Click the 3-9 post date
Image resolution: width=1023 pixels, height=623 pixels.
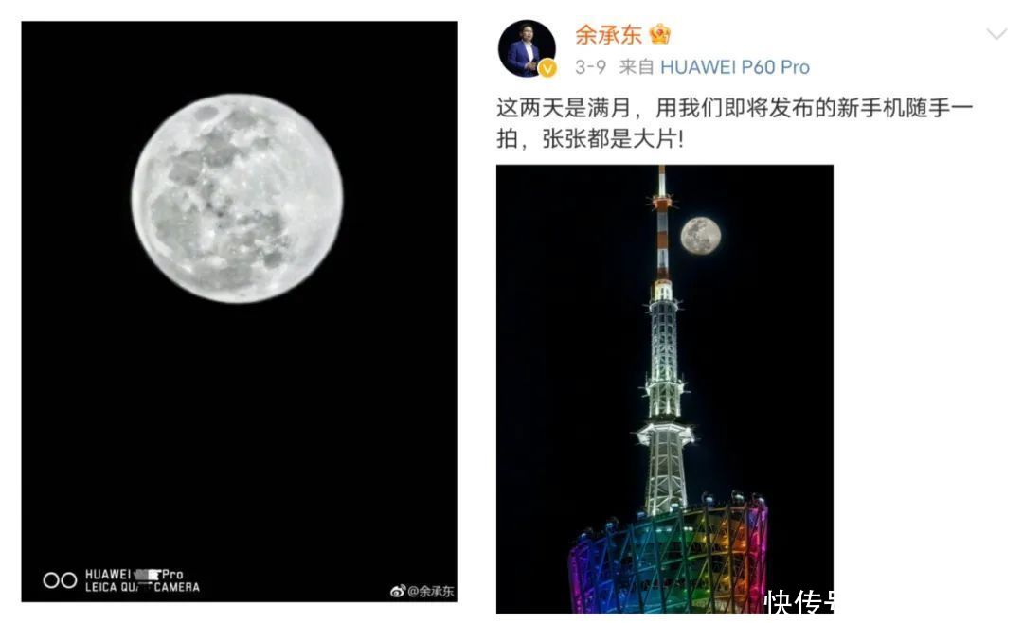(590, 67)
